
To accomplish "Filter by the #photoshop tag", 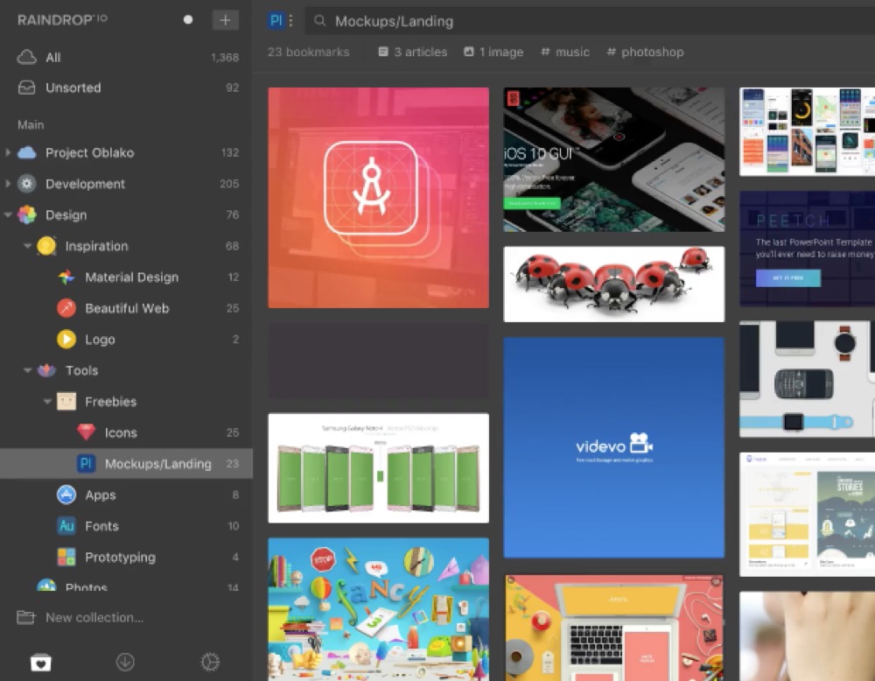I will point(645,53).
